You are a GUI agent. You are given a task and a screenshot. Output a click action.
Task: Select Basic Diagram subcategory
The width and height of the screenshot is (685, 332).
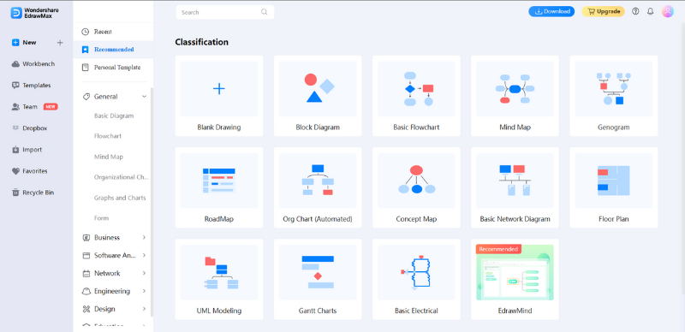tap(114, 116)
